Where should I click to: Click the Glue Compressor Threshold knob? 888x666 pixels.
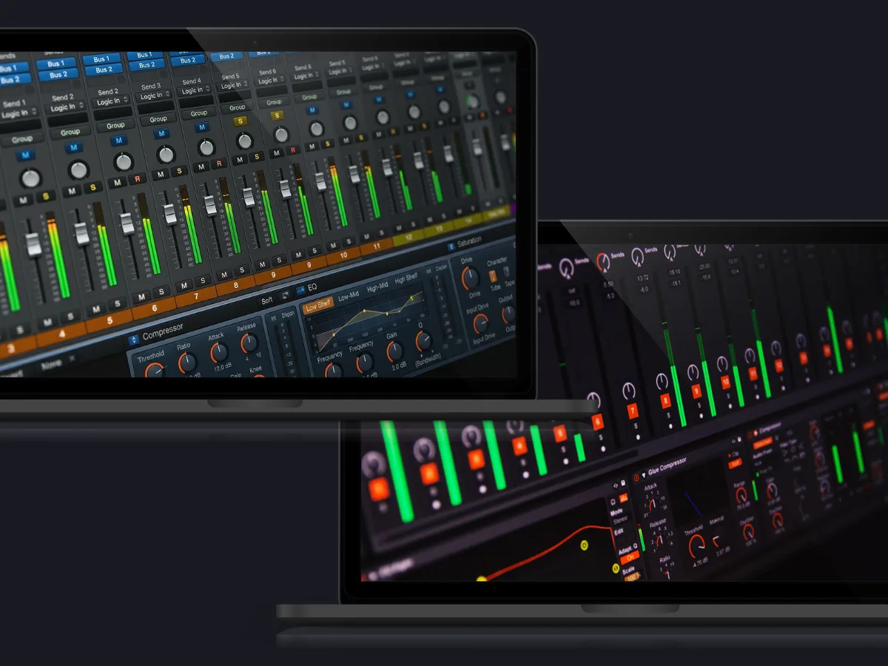(x=696, y=546)
